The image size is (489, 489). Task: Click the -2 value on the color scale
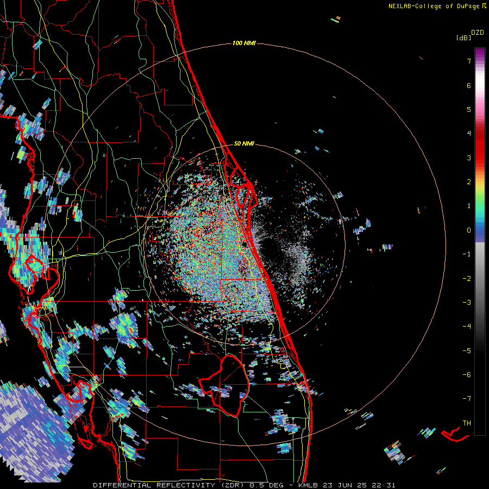467,279
